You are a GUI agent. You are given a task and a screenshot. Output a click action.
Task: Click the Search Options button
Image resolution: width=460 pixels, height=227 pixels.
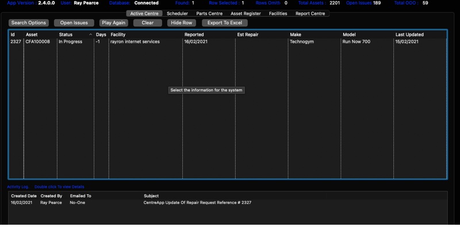(28, 23)
